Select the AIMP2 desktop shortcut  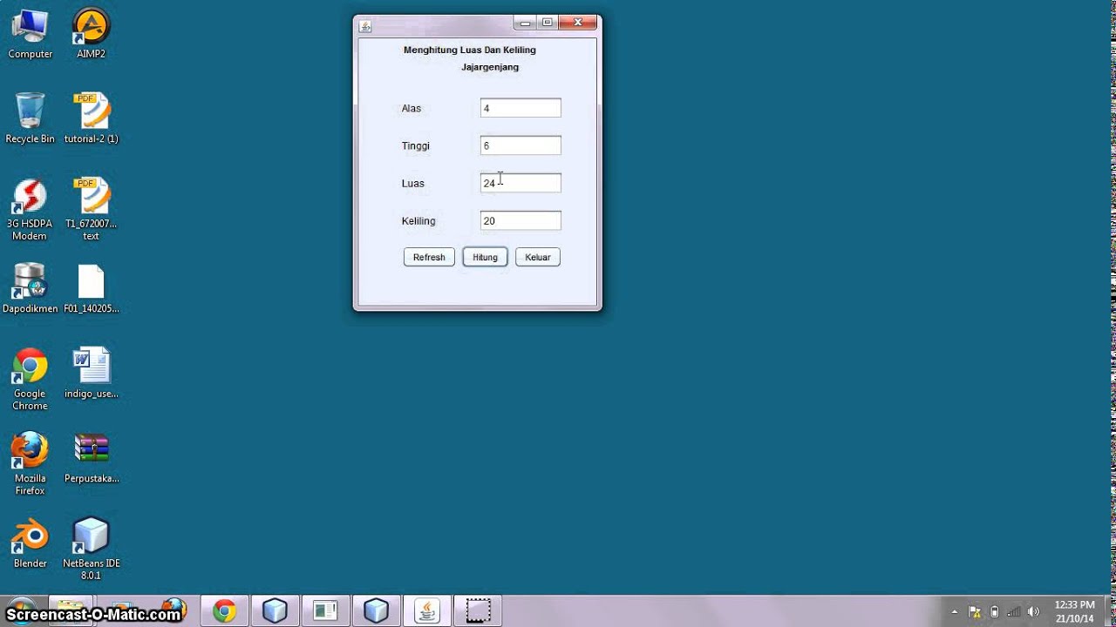tap(91, 34)
